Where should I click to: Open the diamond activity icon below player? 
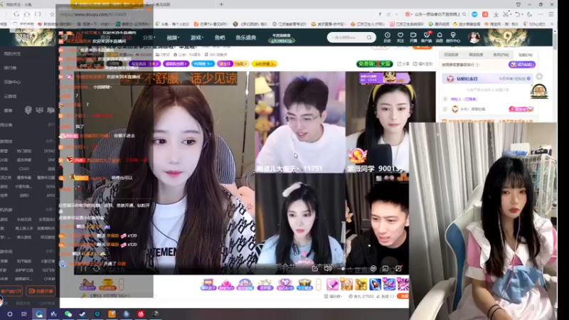click(285, 284)
